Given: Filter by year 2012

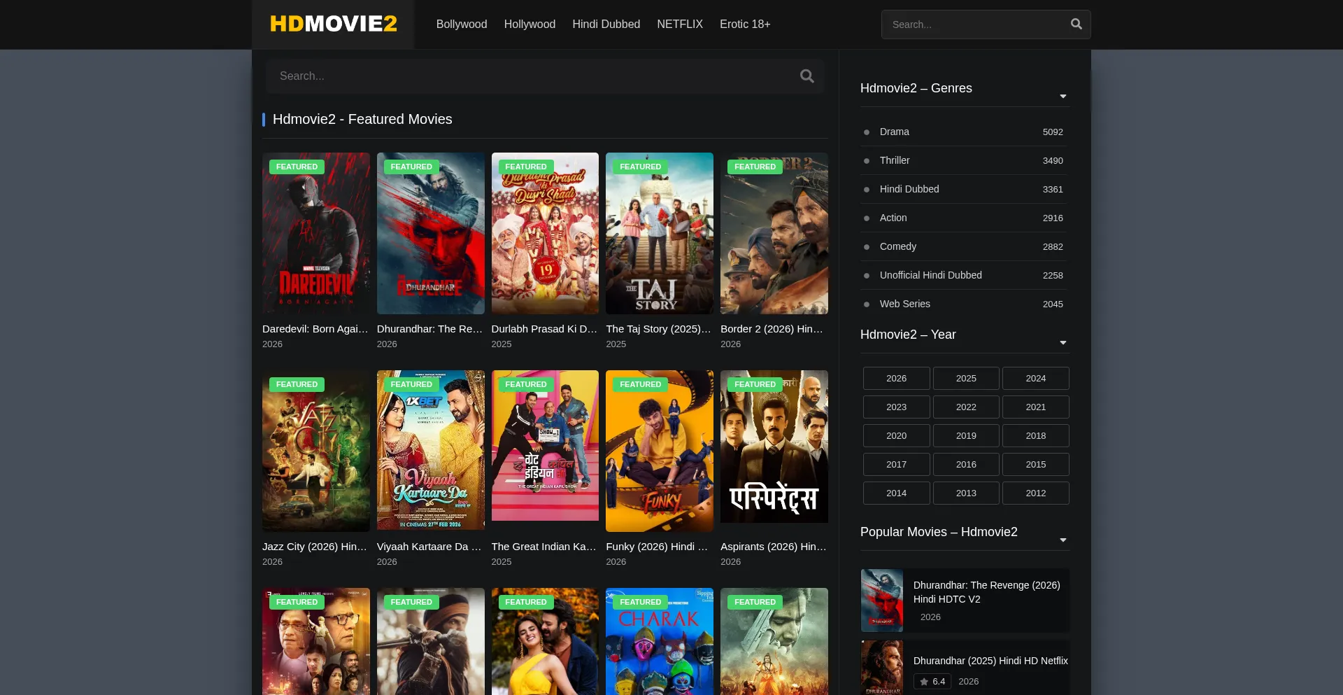Looking at the screenshot, I should point(1036,493).
